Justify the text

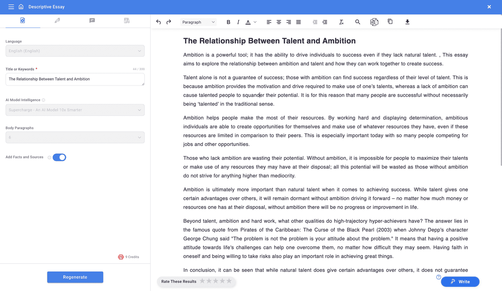(x=298, y=22)
